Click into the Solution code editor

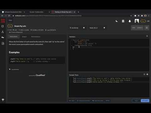(x=109, y=55)
